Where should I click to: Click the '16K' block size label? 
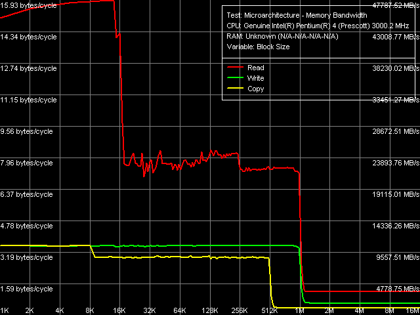tap(119, 311)
